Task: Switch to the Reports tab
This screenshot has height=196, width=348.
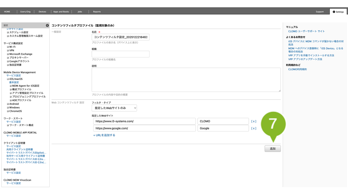Action: tap(97, 12)
